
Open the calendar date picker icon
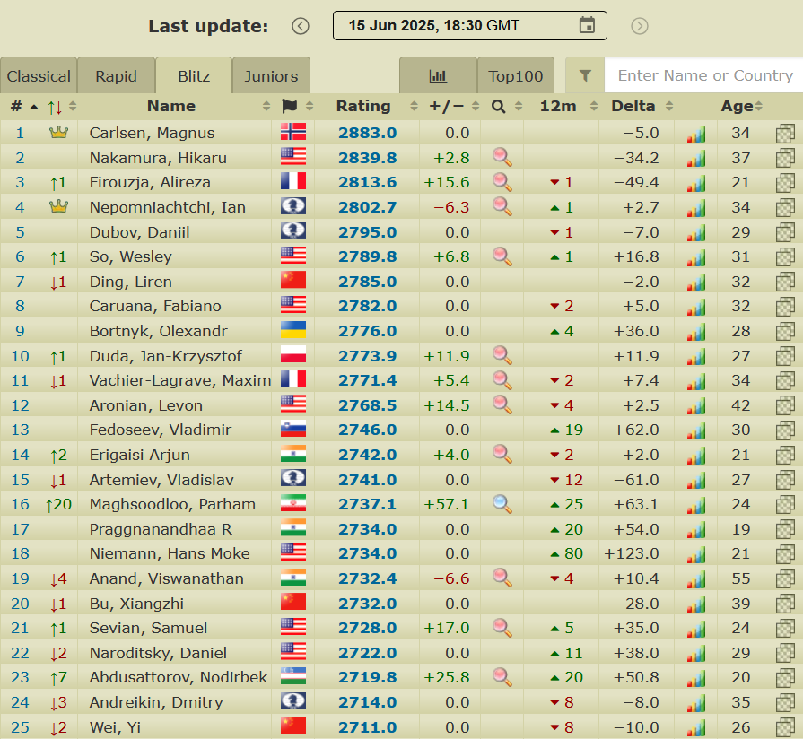(587, 25)
